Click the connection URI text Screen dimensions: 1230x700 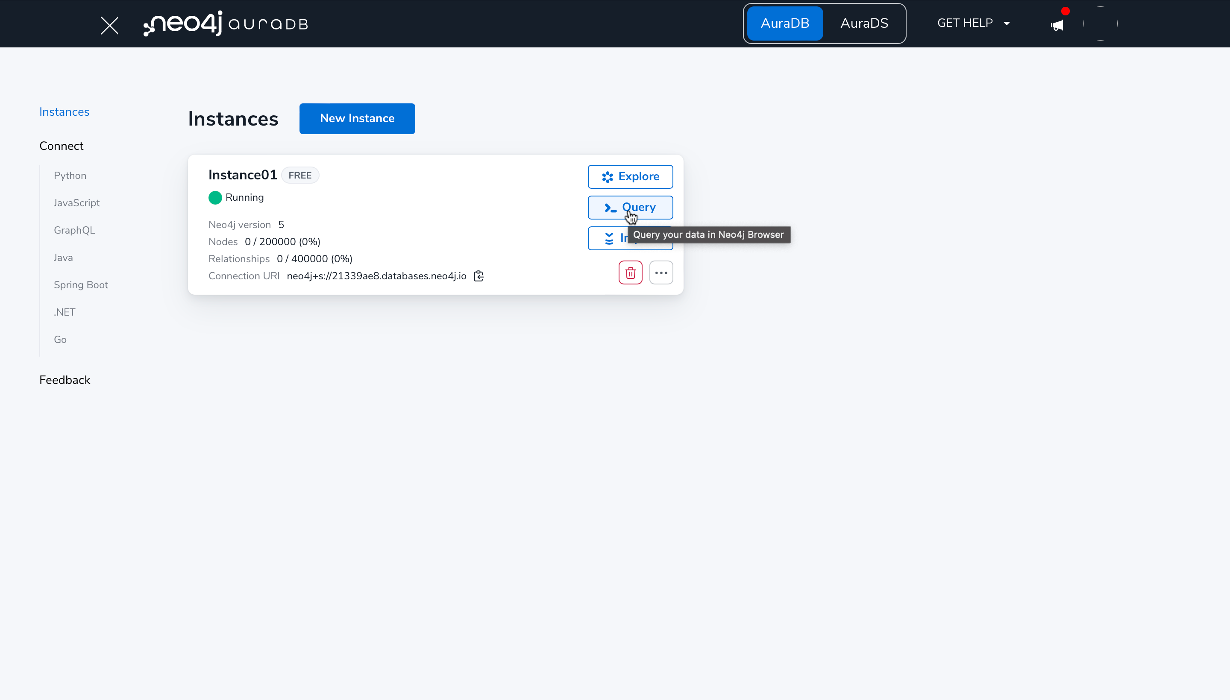(376, 276)
